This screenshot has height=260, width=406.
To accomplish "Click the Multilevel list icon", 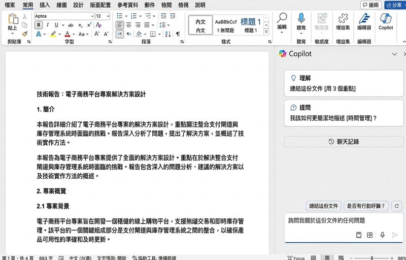I will tap(148, 16).
